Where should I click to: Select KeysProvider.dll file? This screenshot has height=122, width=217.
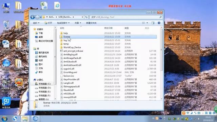[x=108, y=79]
